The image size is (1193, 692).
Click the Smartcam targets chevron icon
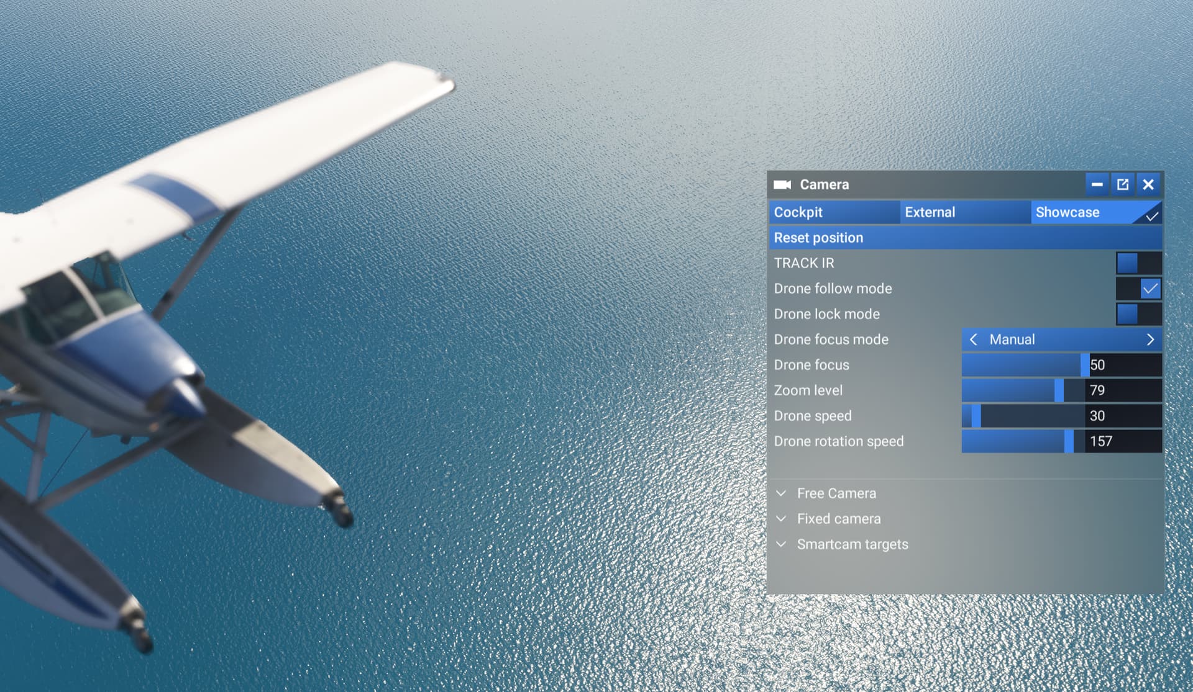click(782, 544)
